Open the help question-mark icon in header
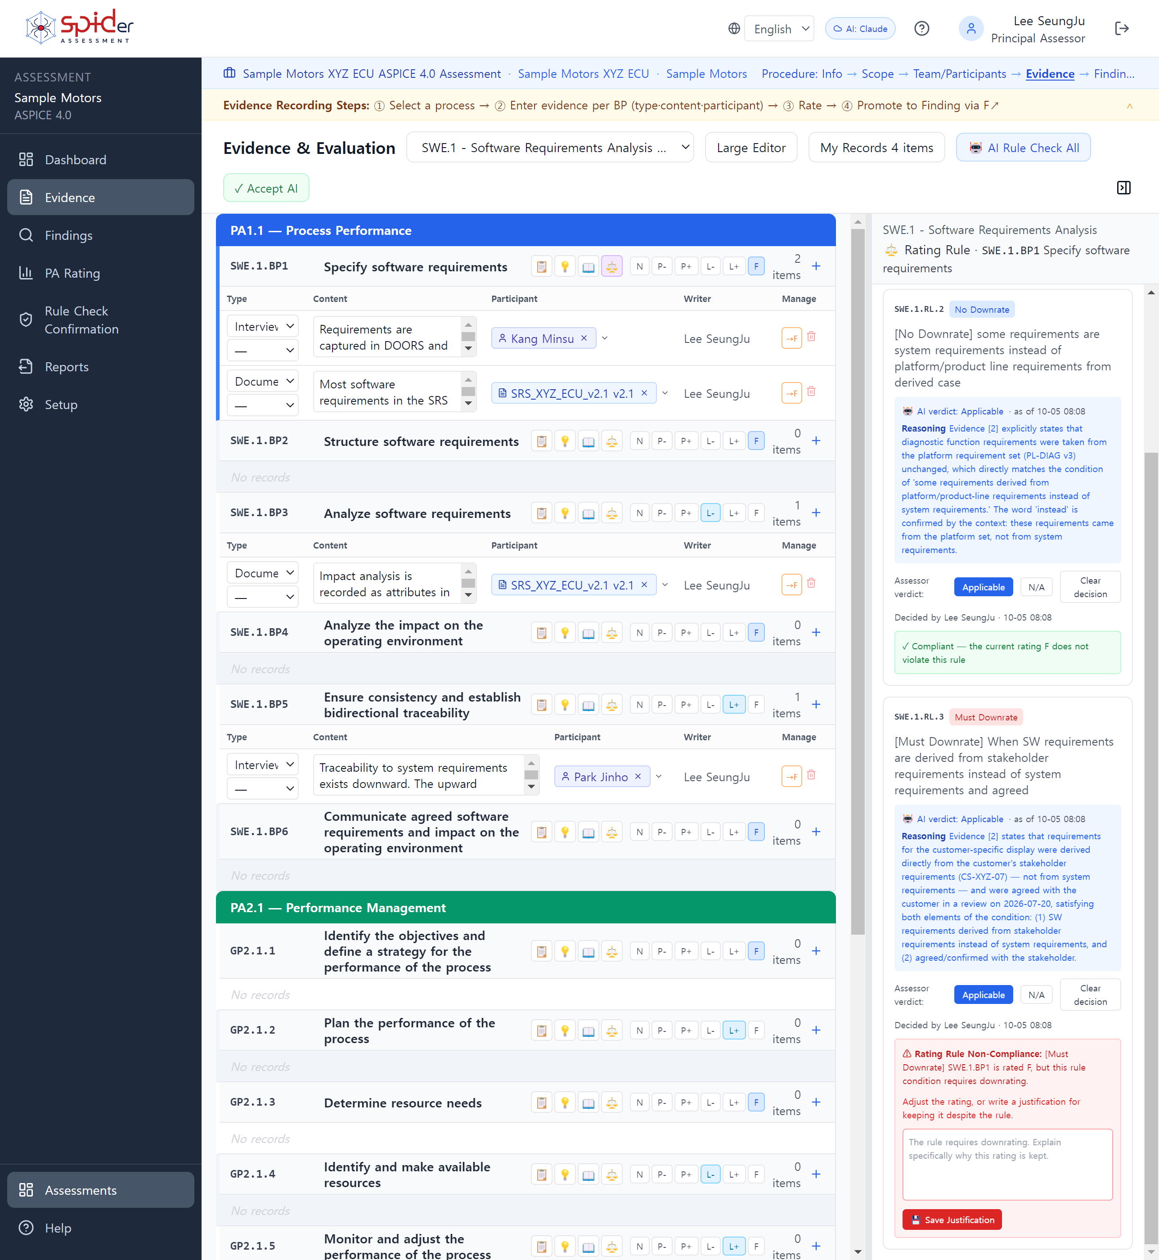Screen dimensions: 1159x1260 tap(921, 28)
